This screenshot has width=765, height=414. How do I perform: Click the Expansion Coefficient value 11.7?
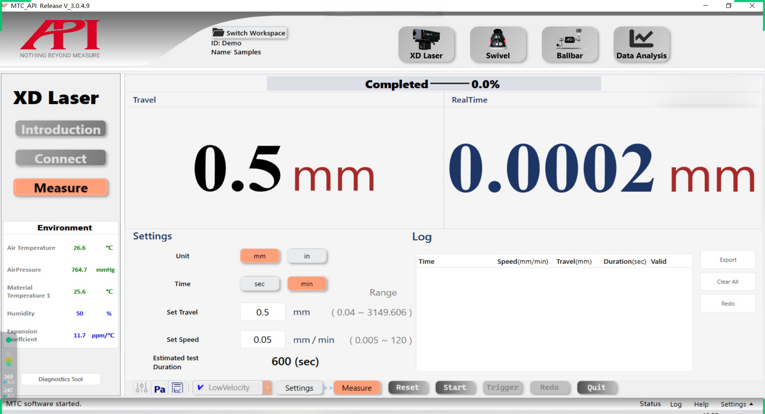coord(80,335)
